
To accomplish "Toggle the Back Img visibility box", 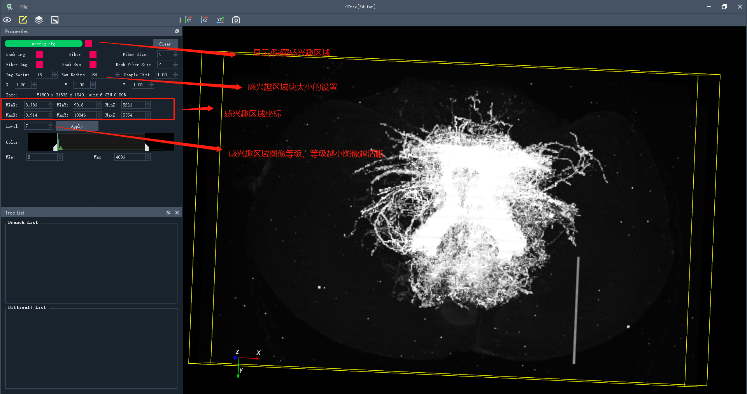I will [39, 54].
